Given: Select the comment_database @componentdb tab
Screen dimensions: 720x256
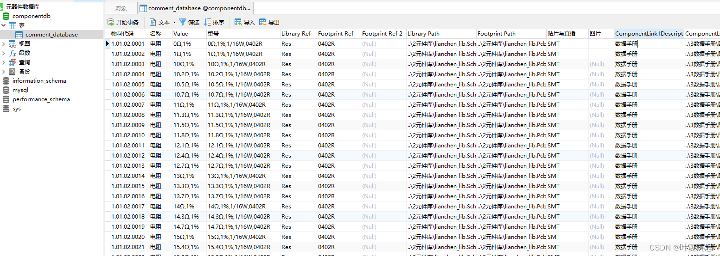Looking at the screenshot, I should pos(196,8).
